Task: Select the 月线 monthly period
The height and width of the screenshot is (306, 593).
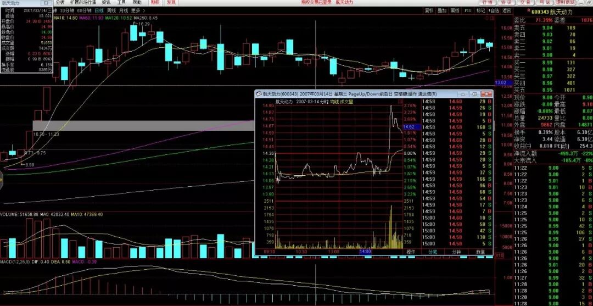Action: pyautogui.click(x=124, y=10)
